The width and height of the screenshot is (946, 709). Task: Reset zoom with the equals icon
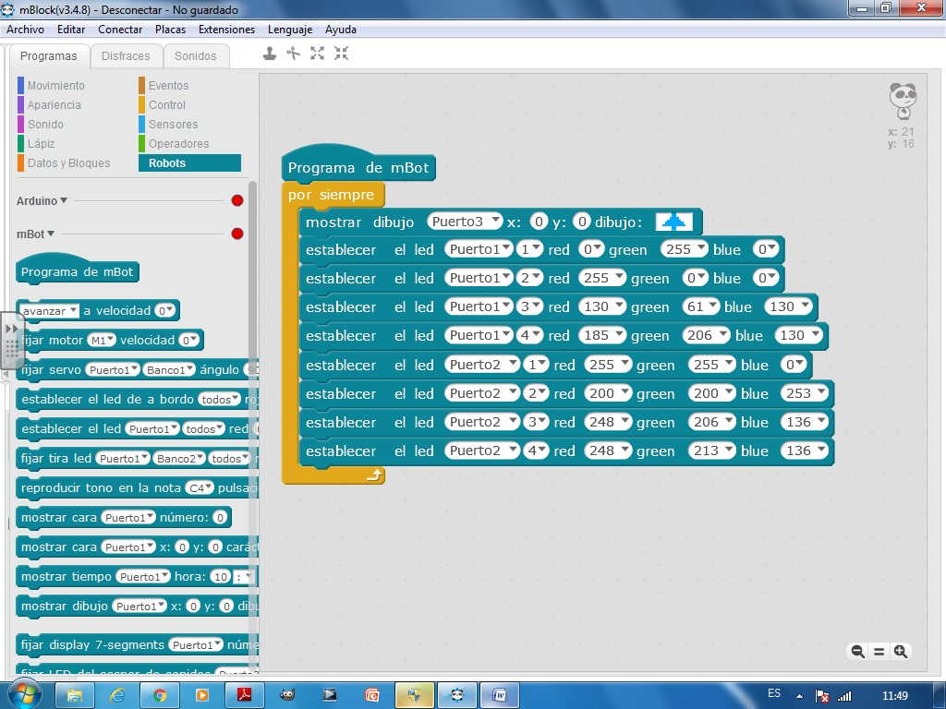tap(878, 652)
